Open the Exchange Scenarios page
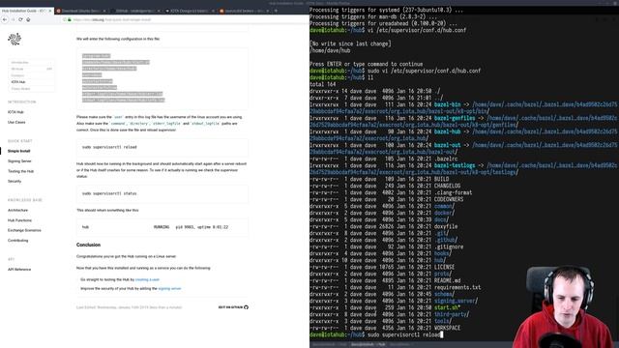 [24, 230]
